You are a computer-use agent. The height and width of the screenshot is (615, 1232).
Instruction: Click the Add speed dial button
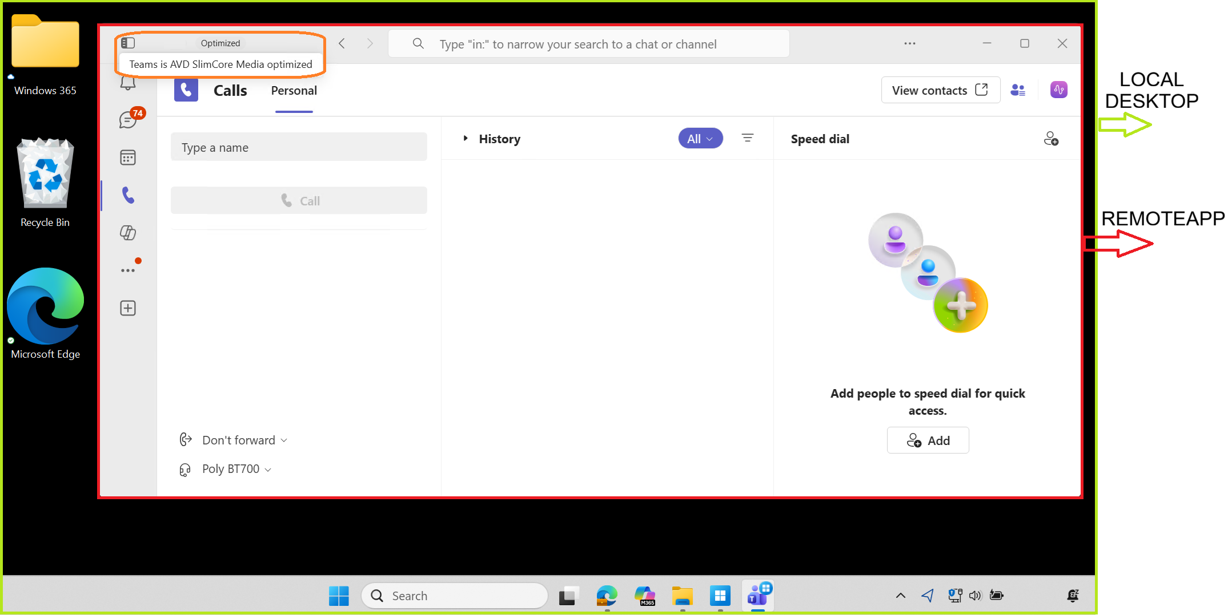pos(928,440)
